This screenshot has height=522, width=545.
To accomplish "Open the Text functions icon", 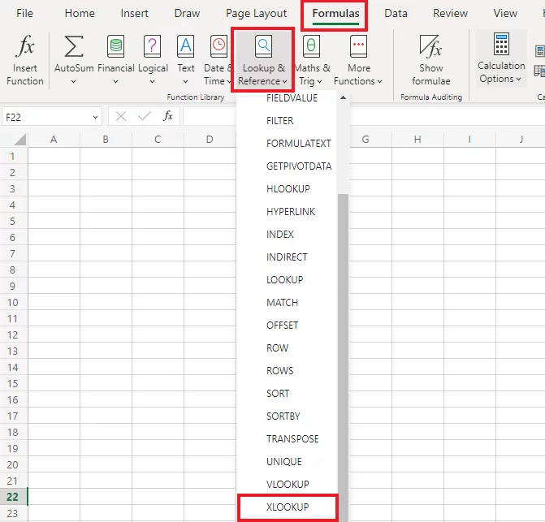I will pyautogui.click(x=186, y=46).
